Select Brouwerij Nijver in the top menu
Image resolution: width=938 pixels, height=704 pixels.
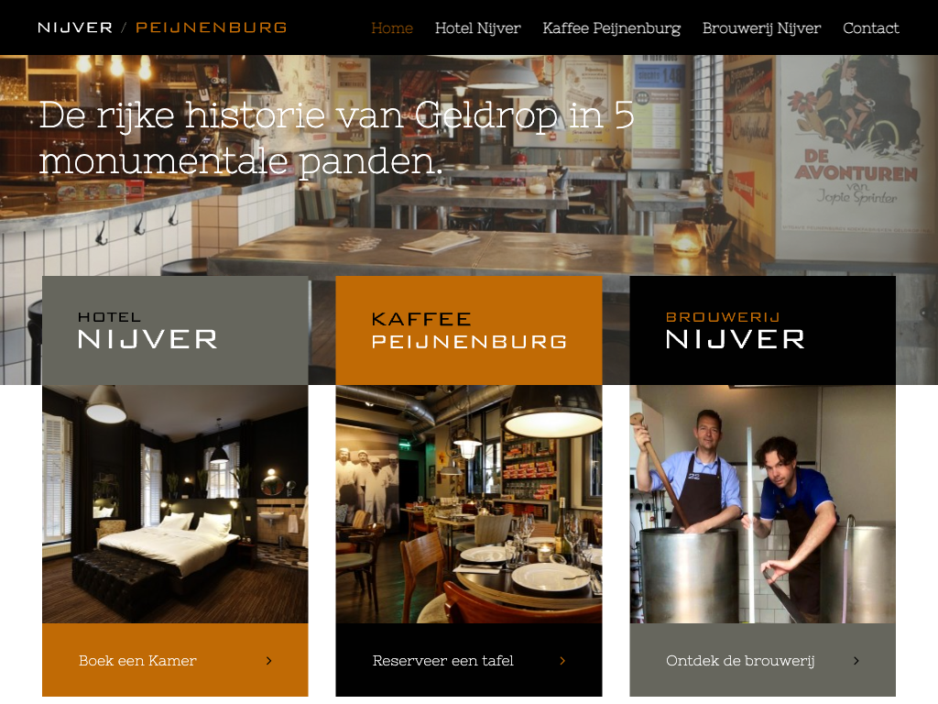point(761,28)
